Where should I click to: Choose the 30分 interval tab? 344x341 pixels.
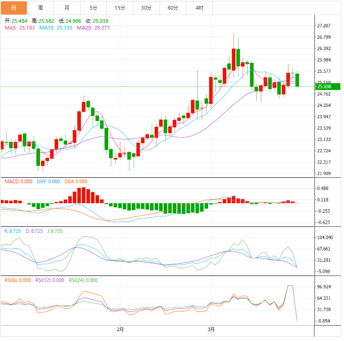pyautogui.click(x=146, y=8)
